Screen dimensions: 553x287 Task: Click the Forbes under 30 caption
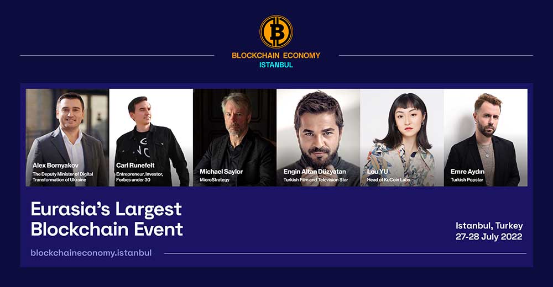pyautogui.click(x=133, y=179)
